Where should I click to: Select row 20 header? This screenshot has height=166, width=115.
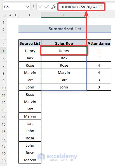click(x=3, y=161)
